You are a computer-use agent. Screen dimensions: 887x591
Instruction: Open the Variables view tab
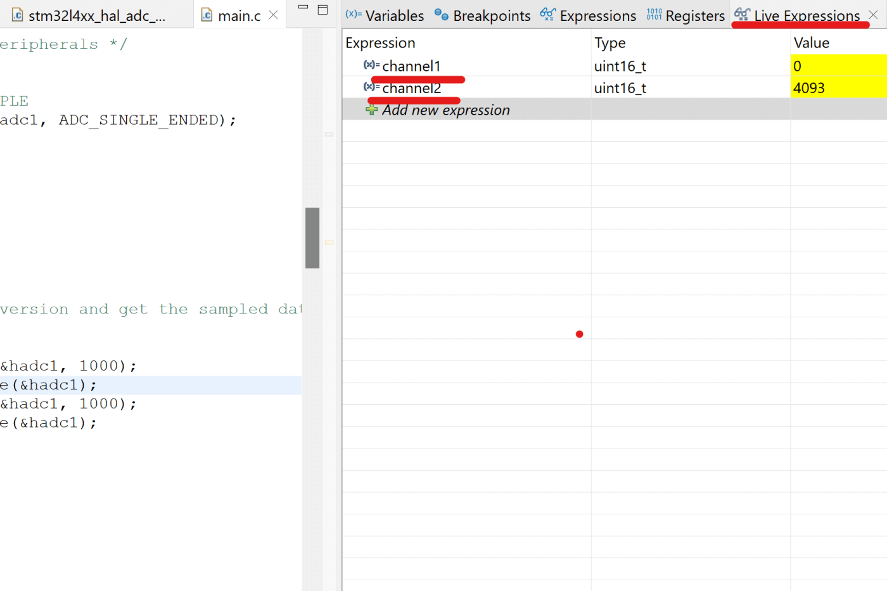tap(385, 15)
